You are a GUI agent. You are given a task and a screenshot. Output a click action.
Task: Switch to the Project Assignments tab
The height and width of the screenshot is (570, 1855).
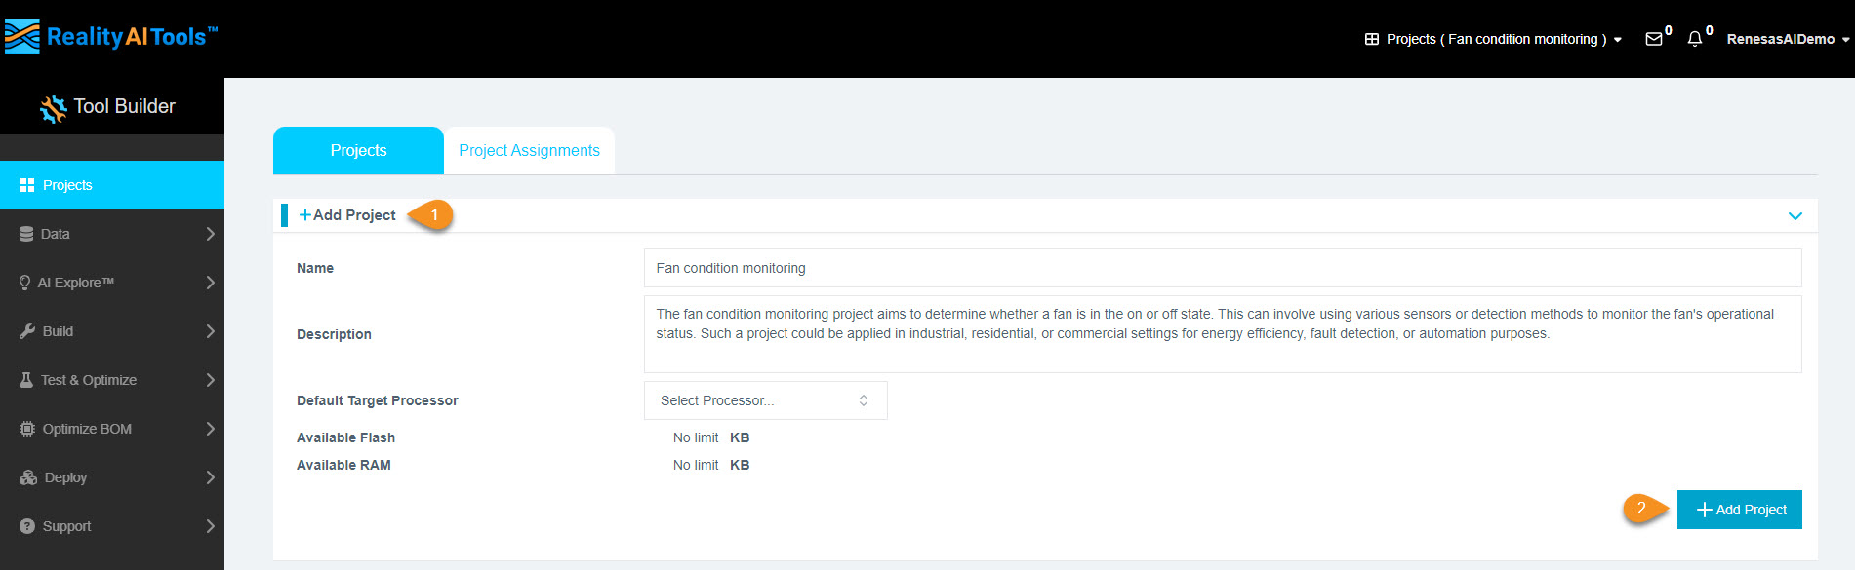click(529, 150)
